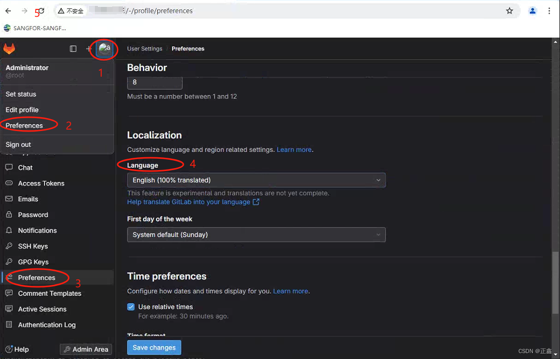Collapse the sidebar using the panel icon
Viewport: 560px width, 359px height.
click(73, 48)
